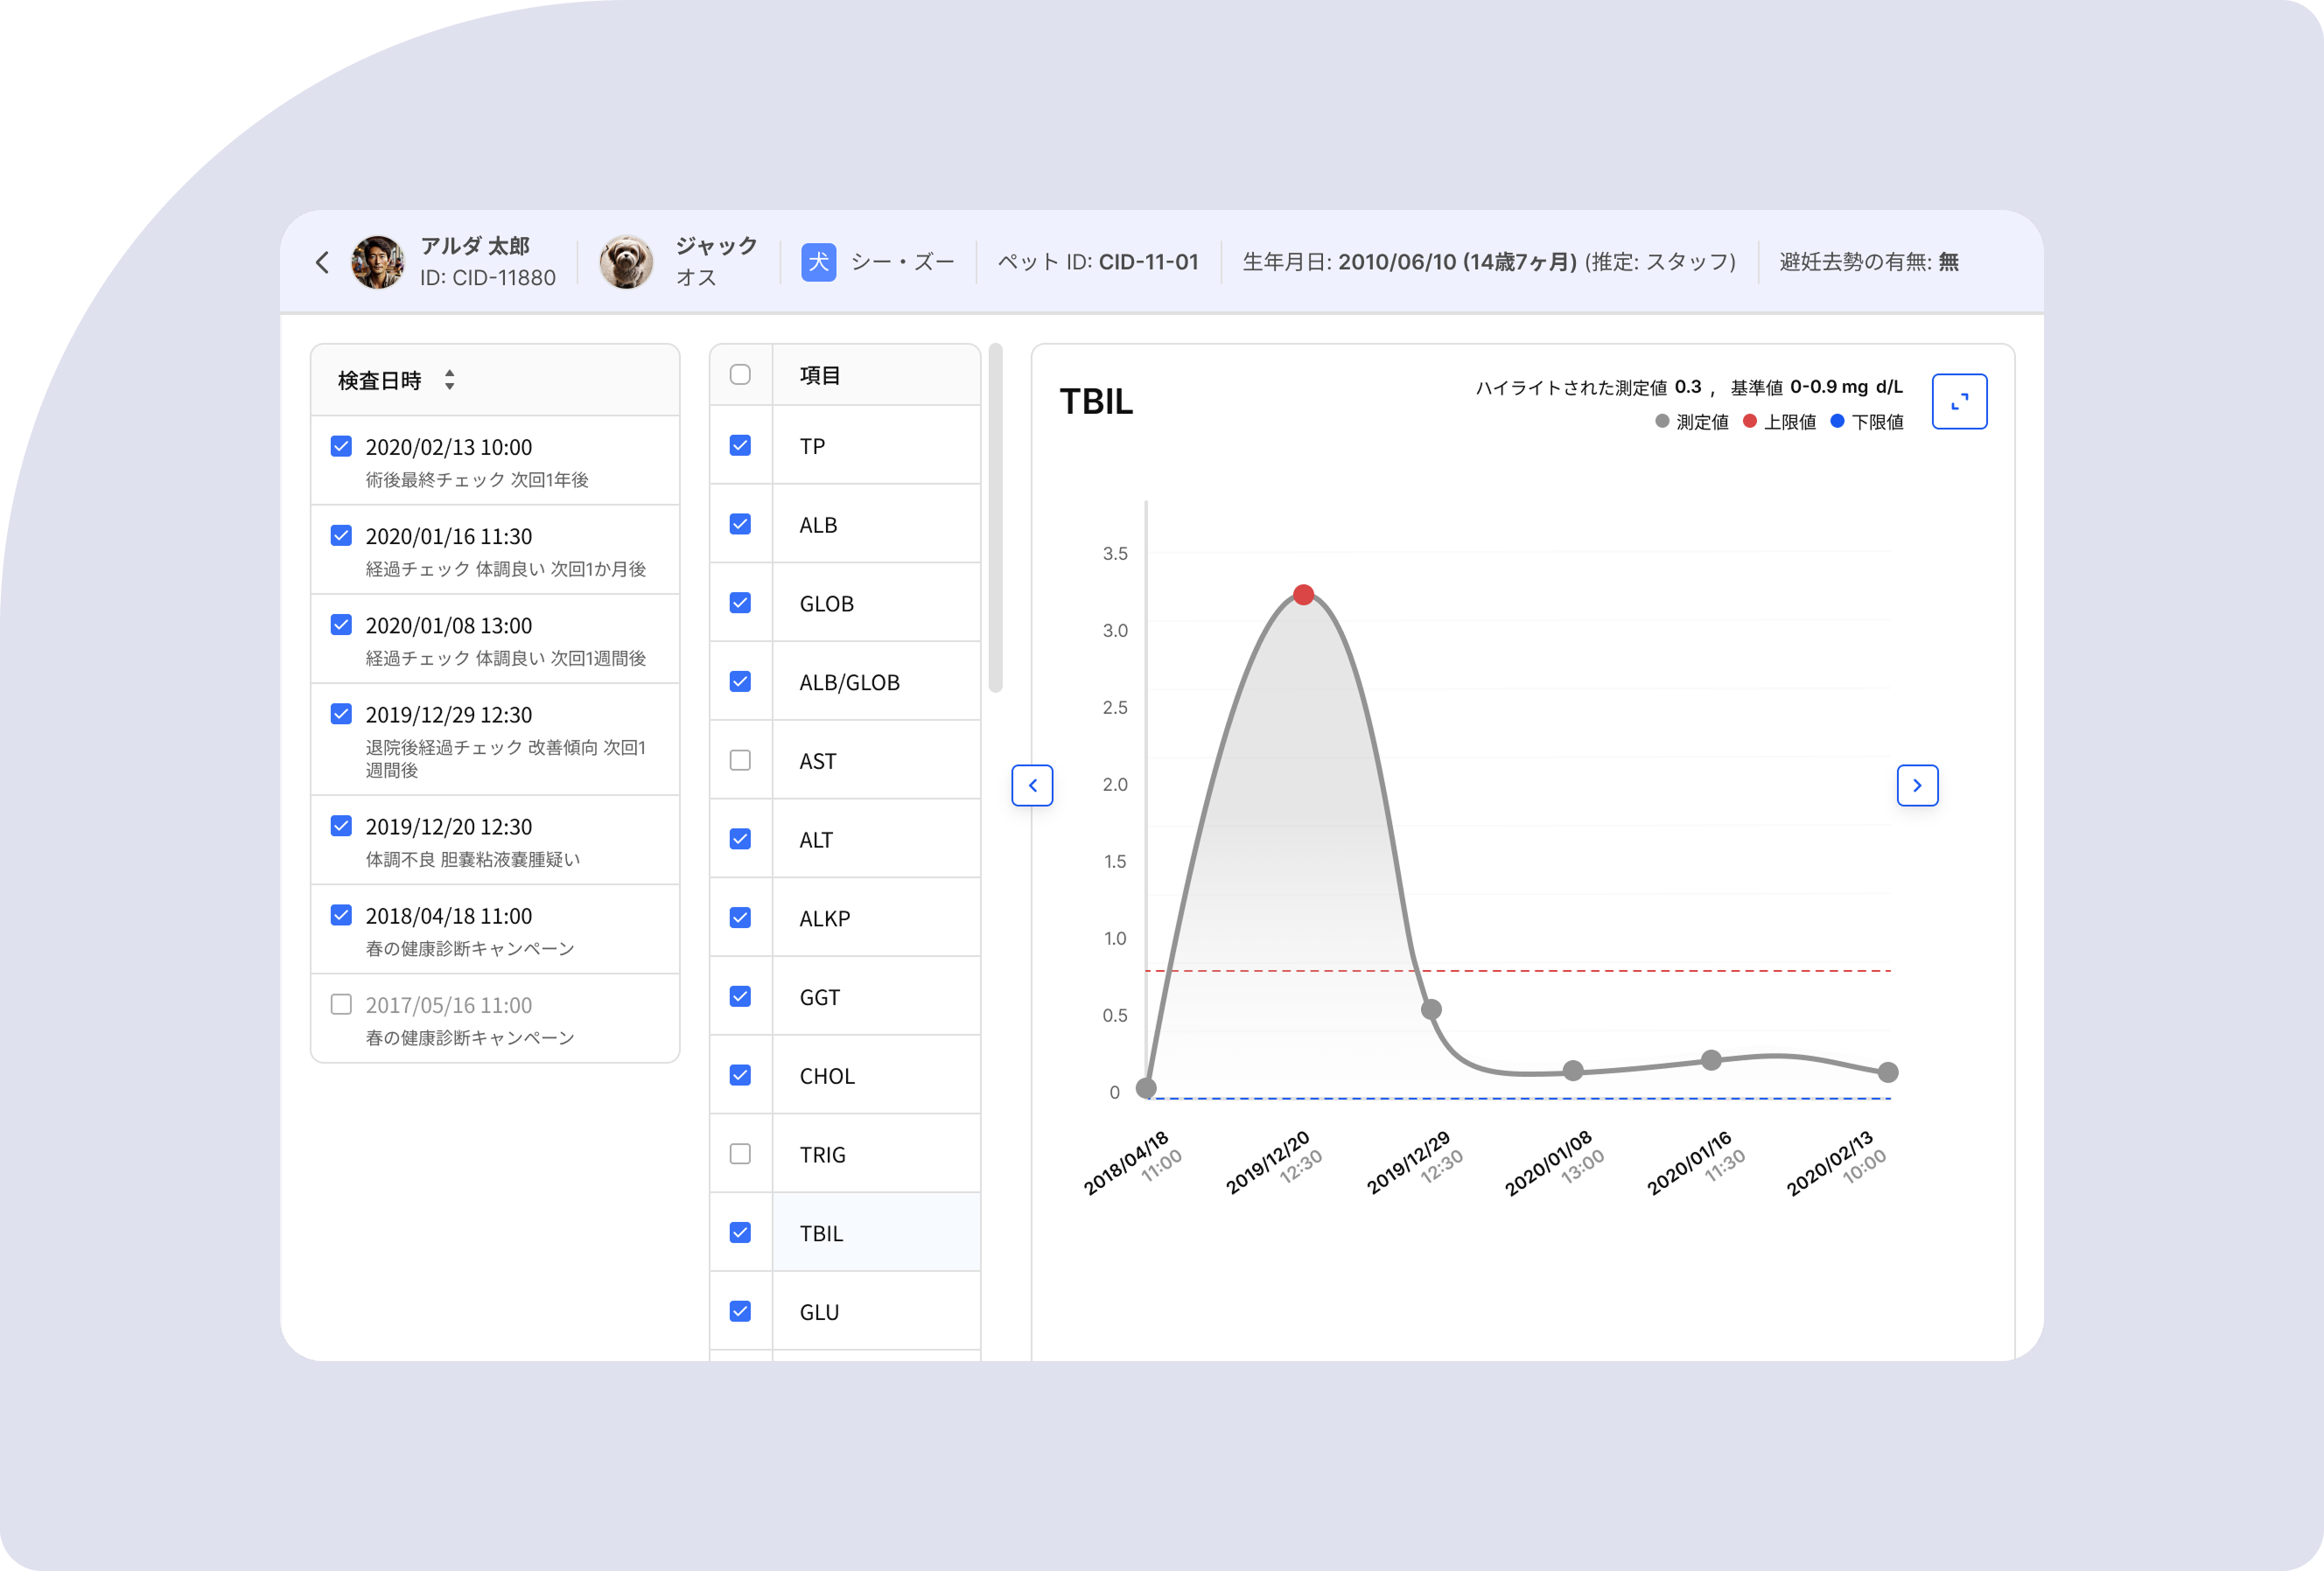Expand the TBIL chart to fullscreen
This screenshot has height=1571, width=2324.
point(1958,401)
